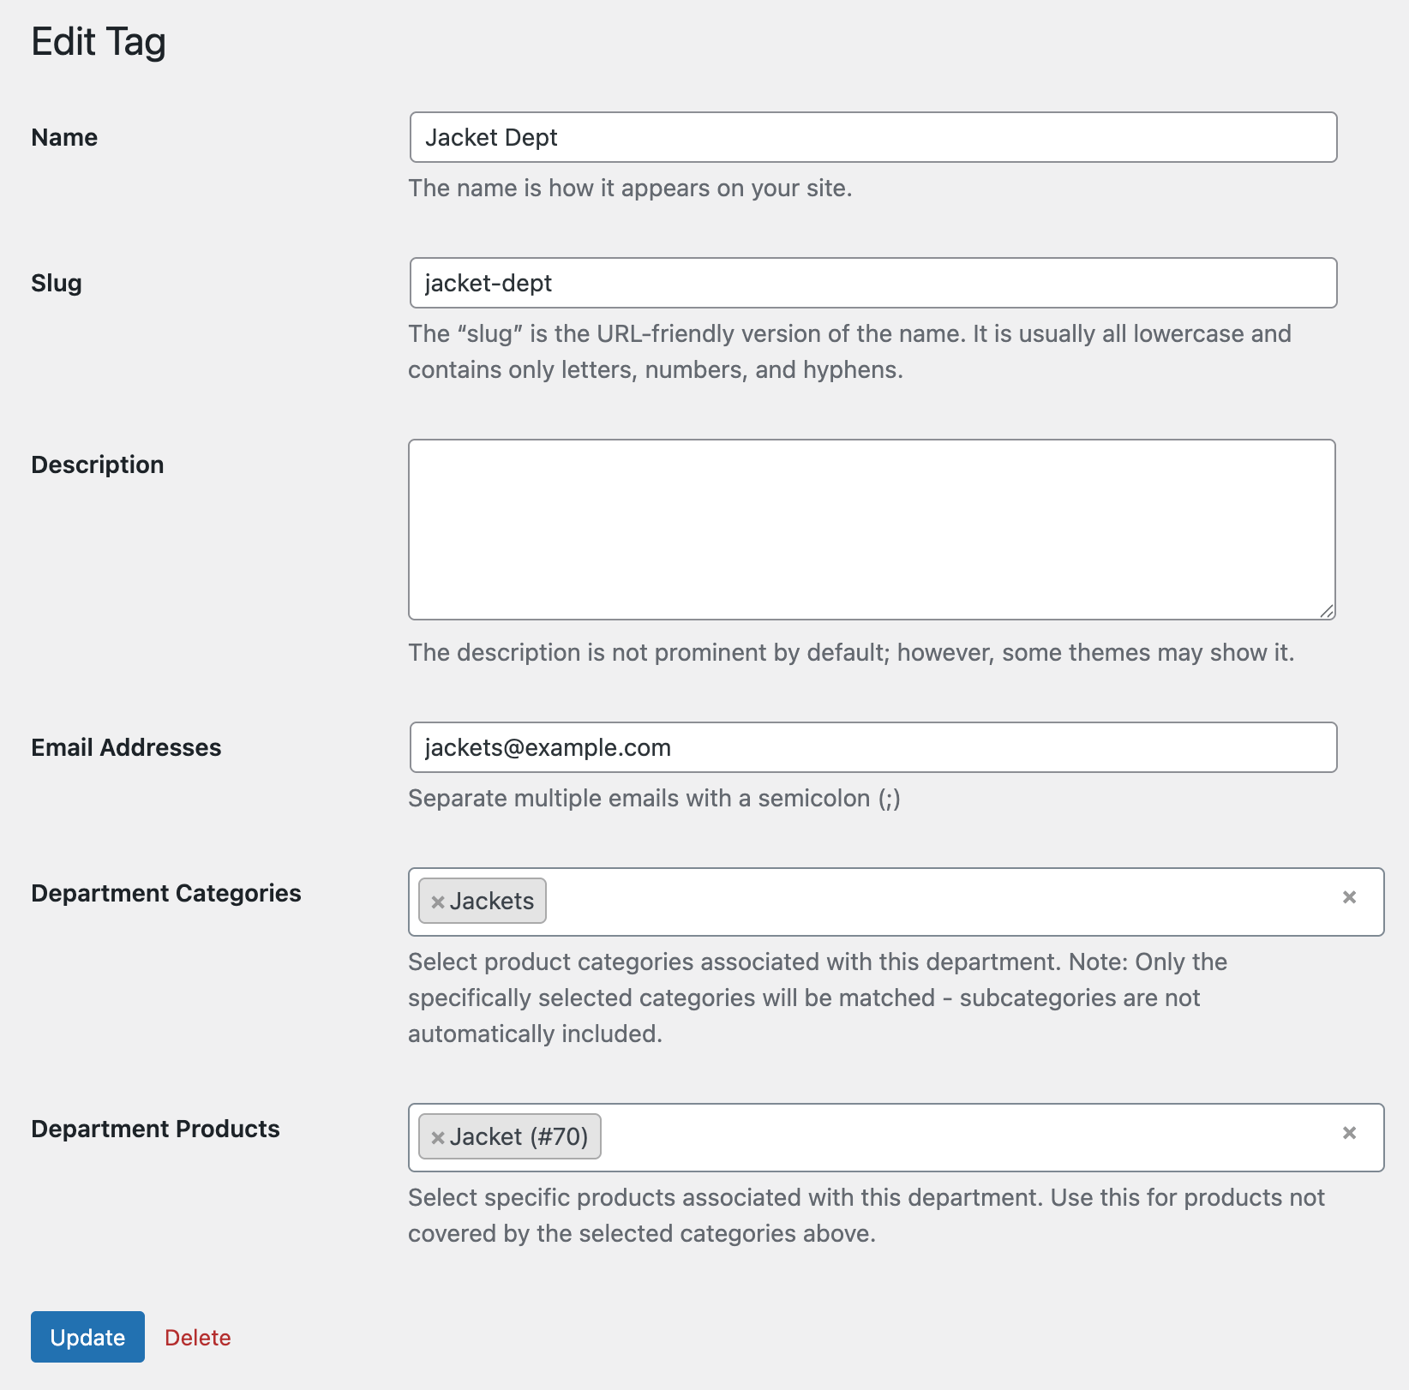Click the Jackets tag label
Screen dimensions: 1409x1390
[495, 901]
